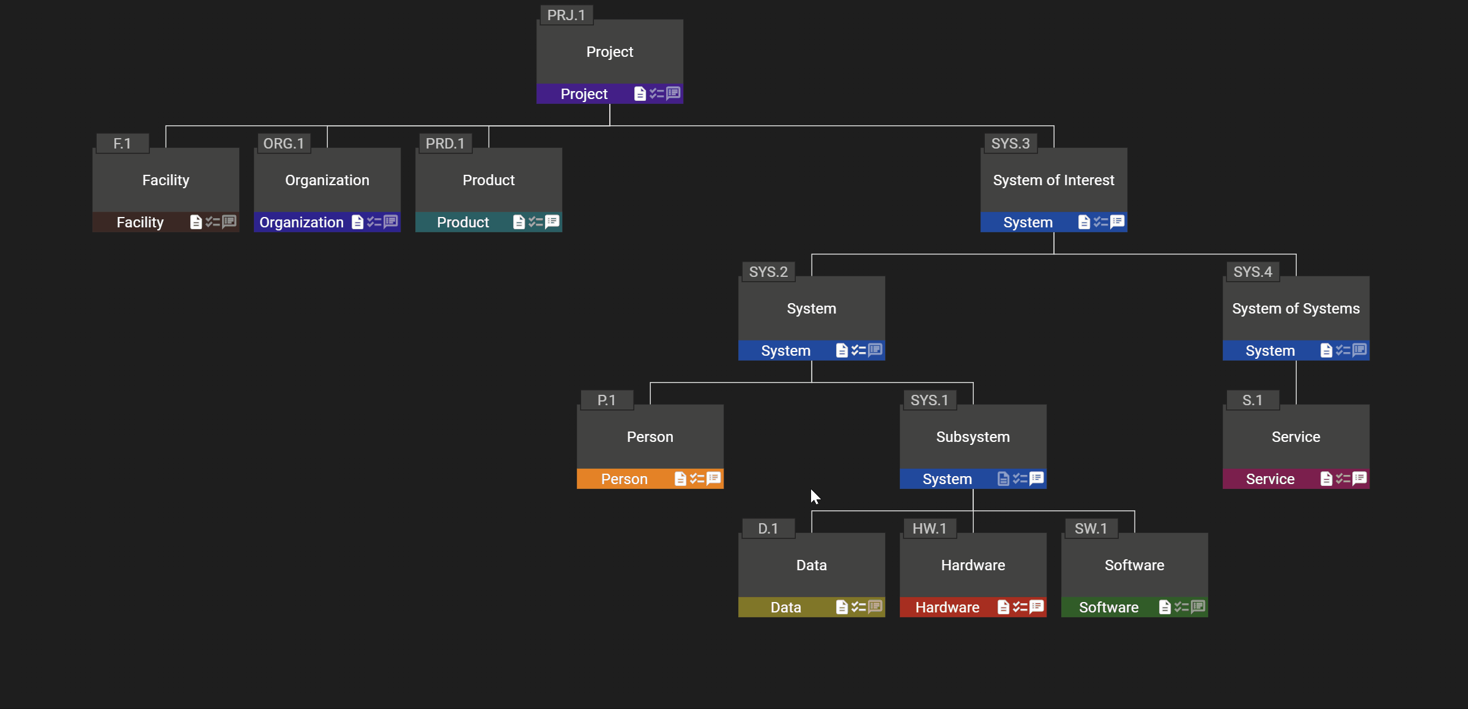Click the Person orange color swatch label

(x=623, y=478)
